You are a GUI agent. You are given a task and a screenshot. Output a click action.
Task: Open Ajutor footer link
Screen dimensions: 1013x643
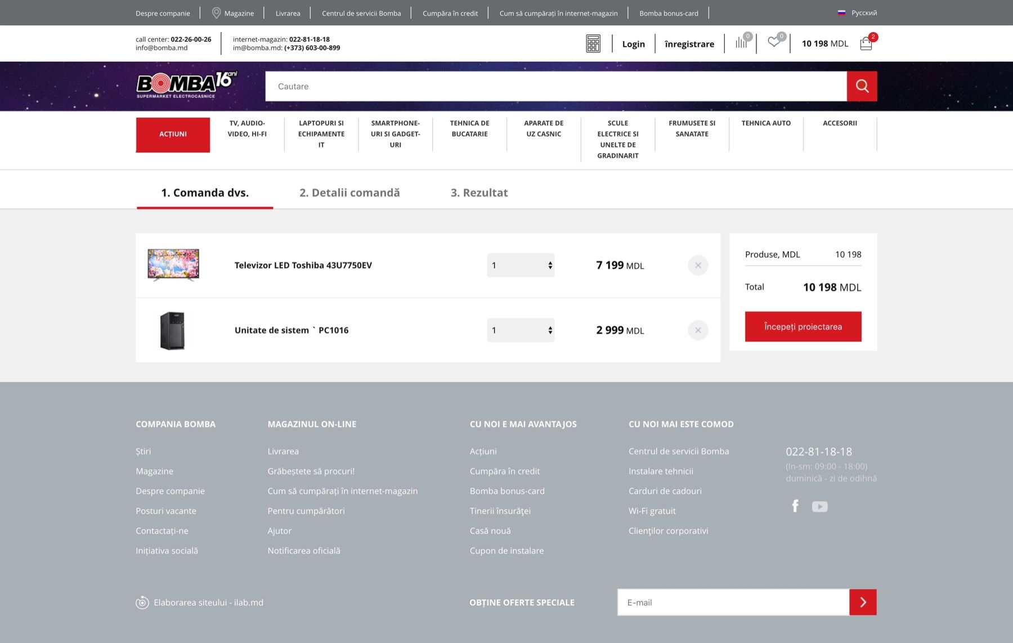click(x=280, y=530)
